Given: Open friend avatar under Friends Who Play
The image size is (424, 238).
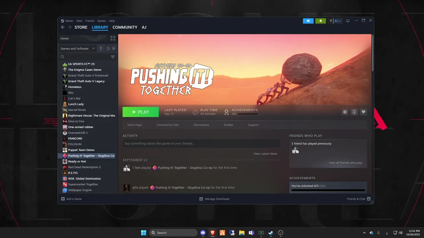Looking at the screenshot, I should coord(295,150).
